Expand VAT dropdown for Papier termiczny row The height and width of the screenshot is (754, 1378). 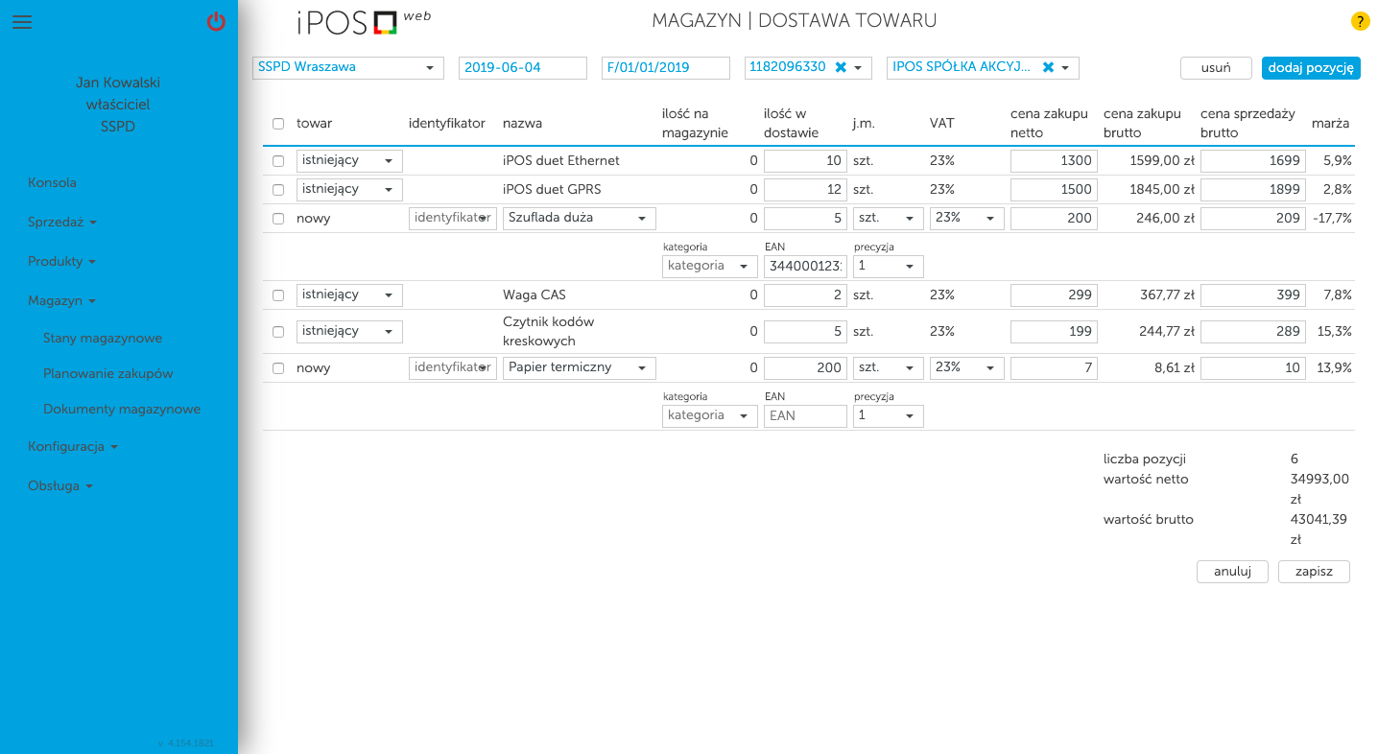click(x=966, y=368)
